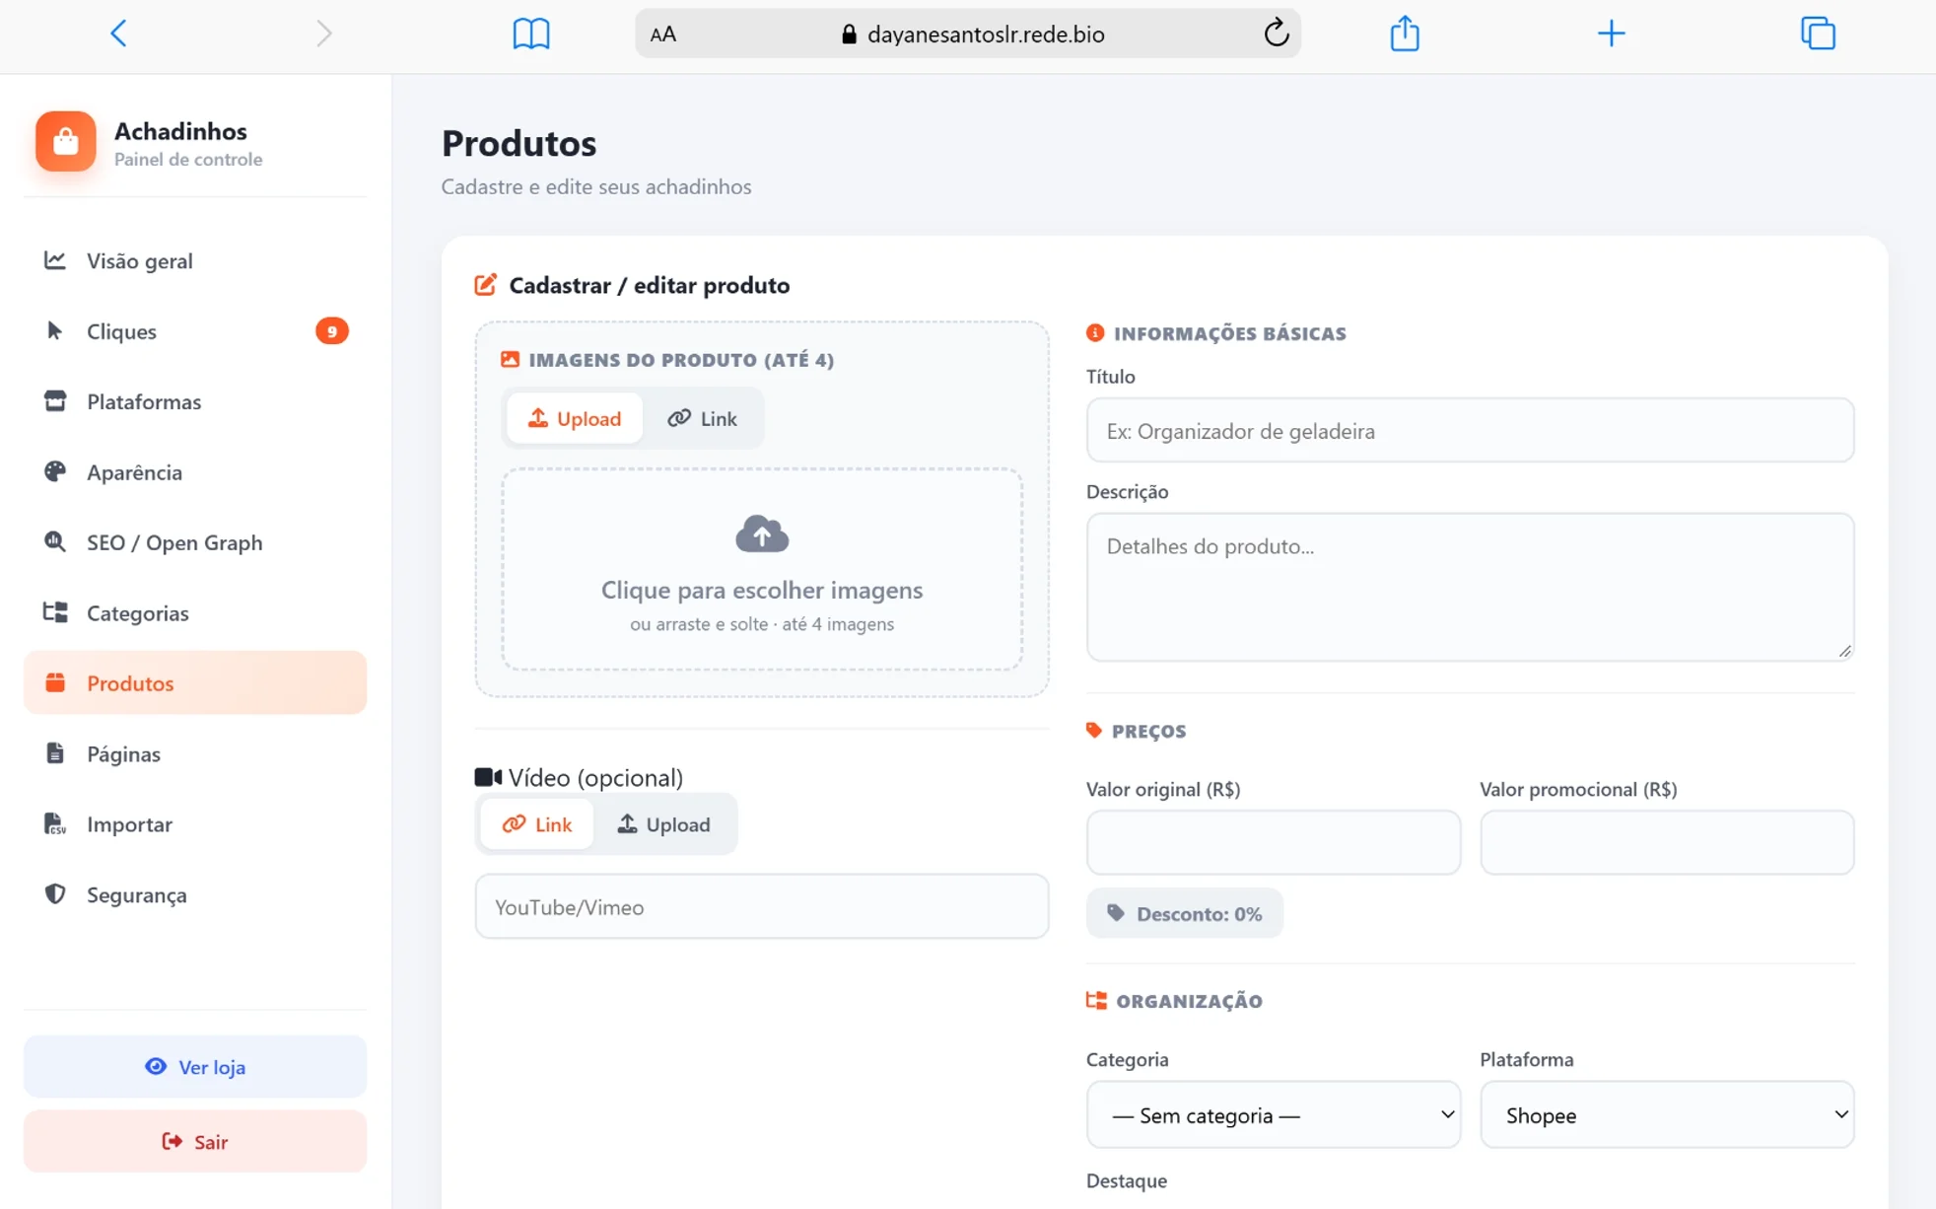This screenshot has width=1936, height=1209.
Task: Open the Safari bookmarks book icon
Action: tap(531, 34)
